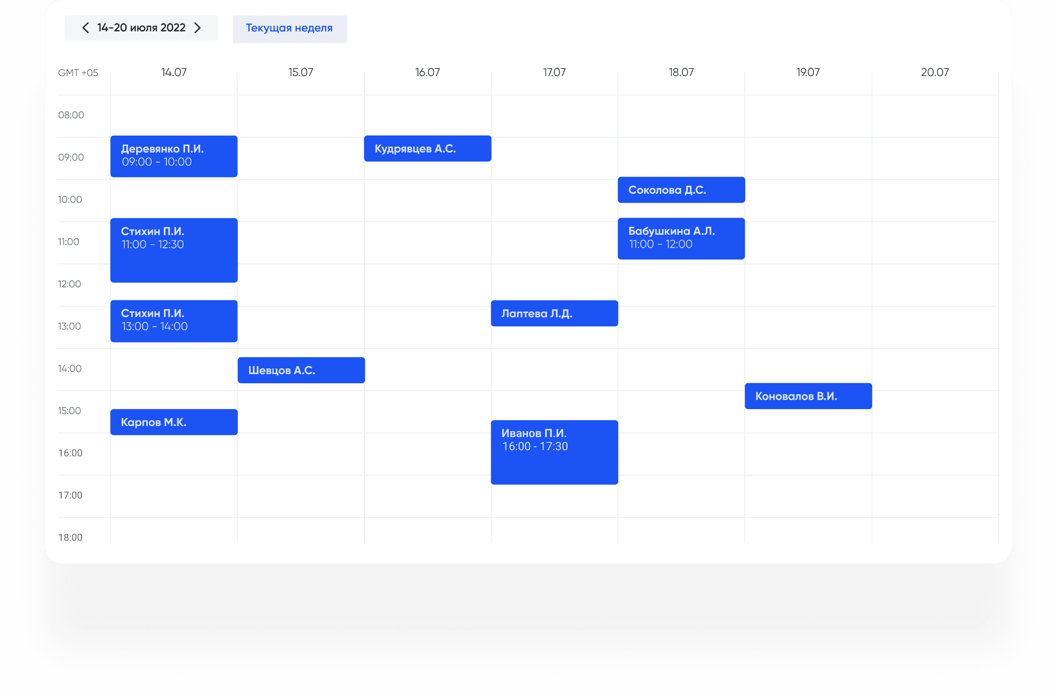Go to previous week with left chevron
Image resolution: width=1057 pixels, height=695 pixels.
tap(86, 28)
